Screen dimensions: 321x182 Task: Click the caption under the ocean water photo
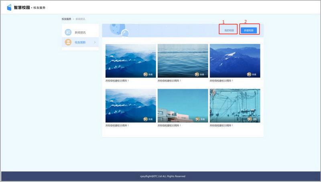(x=169, y=81)
